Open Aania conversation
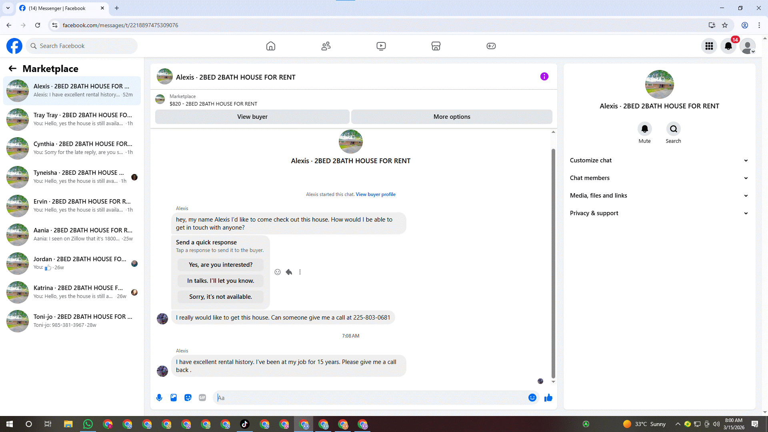The width and height of the screenshot is (768, 432). tap(72, 235)
